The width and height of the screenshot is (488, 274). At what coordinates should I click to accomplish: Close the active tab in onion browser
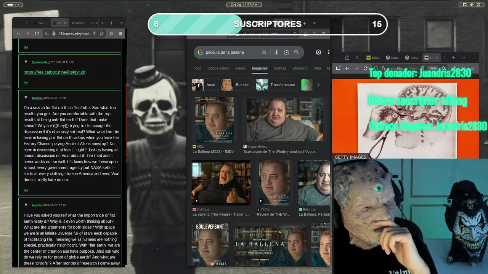[64, 23]
